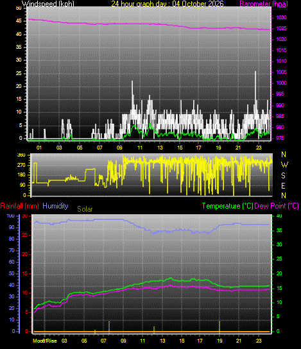The height and width of the screenshot is (349, 301).
Task: Select the red 15 rainfall axis value
Action: pyautogui.click(x=25, y=273)
